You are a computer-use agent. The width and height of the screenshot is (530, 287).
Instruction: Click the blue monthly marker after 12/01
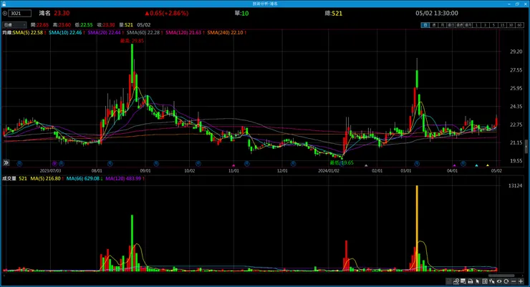coord(293,163)
